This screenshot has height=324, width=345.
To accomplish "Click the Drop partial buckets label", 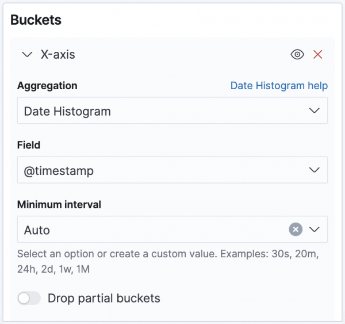I will tap(103, 298).
